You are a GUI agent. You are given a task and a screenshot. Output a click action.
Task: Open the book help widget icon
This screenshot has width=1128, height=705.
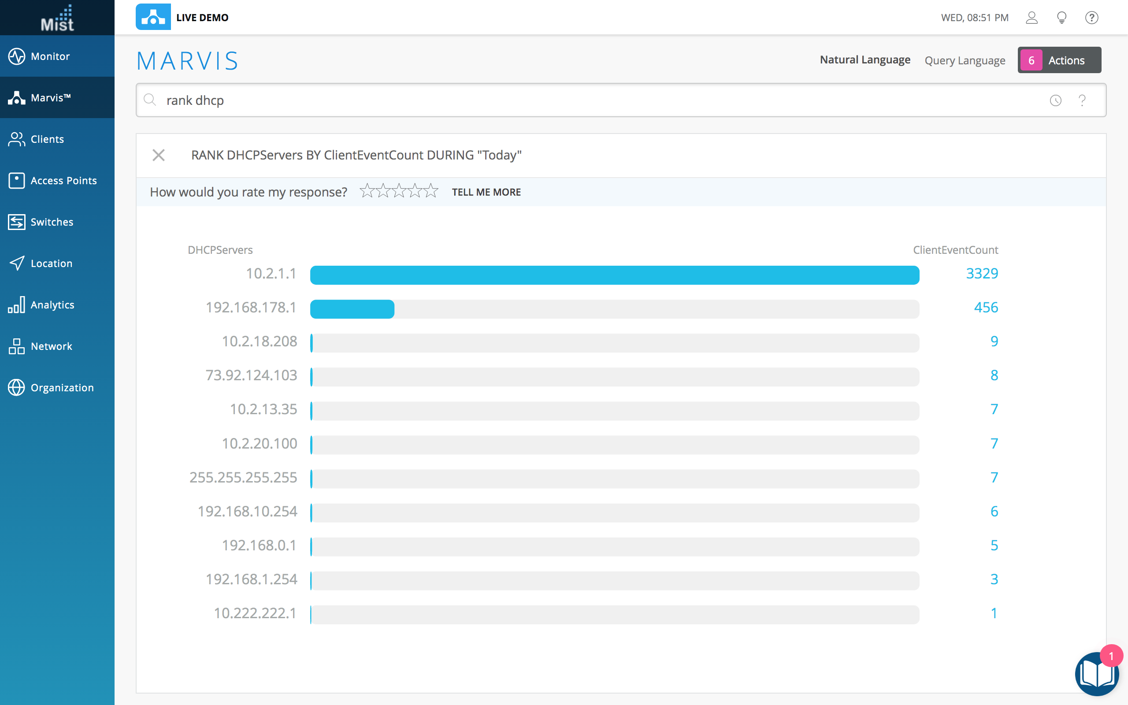[1097, 674]
